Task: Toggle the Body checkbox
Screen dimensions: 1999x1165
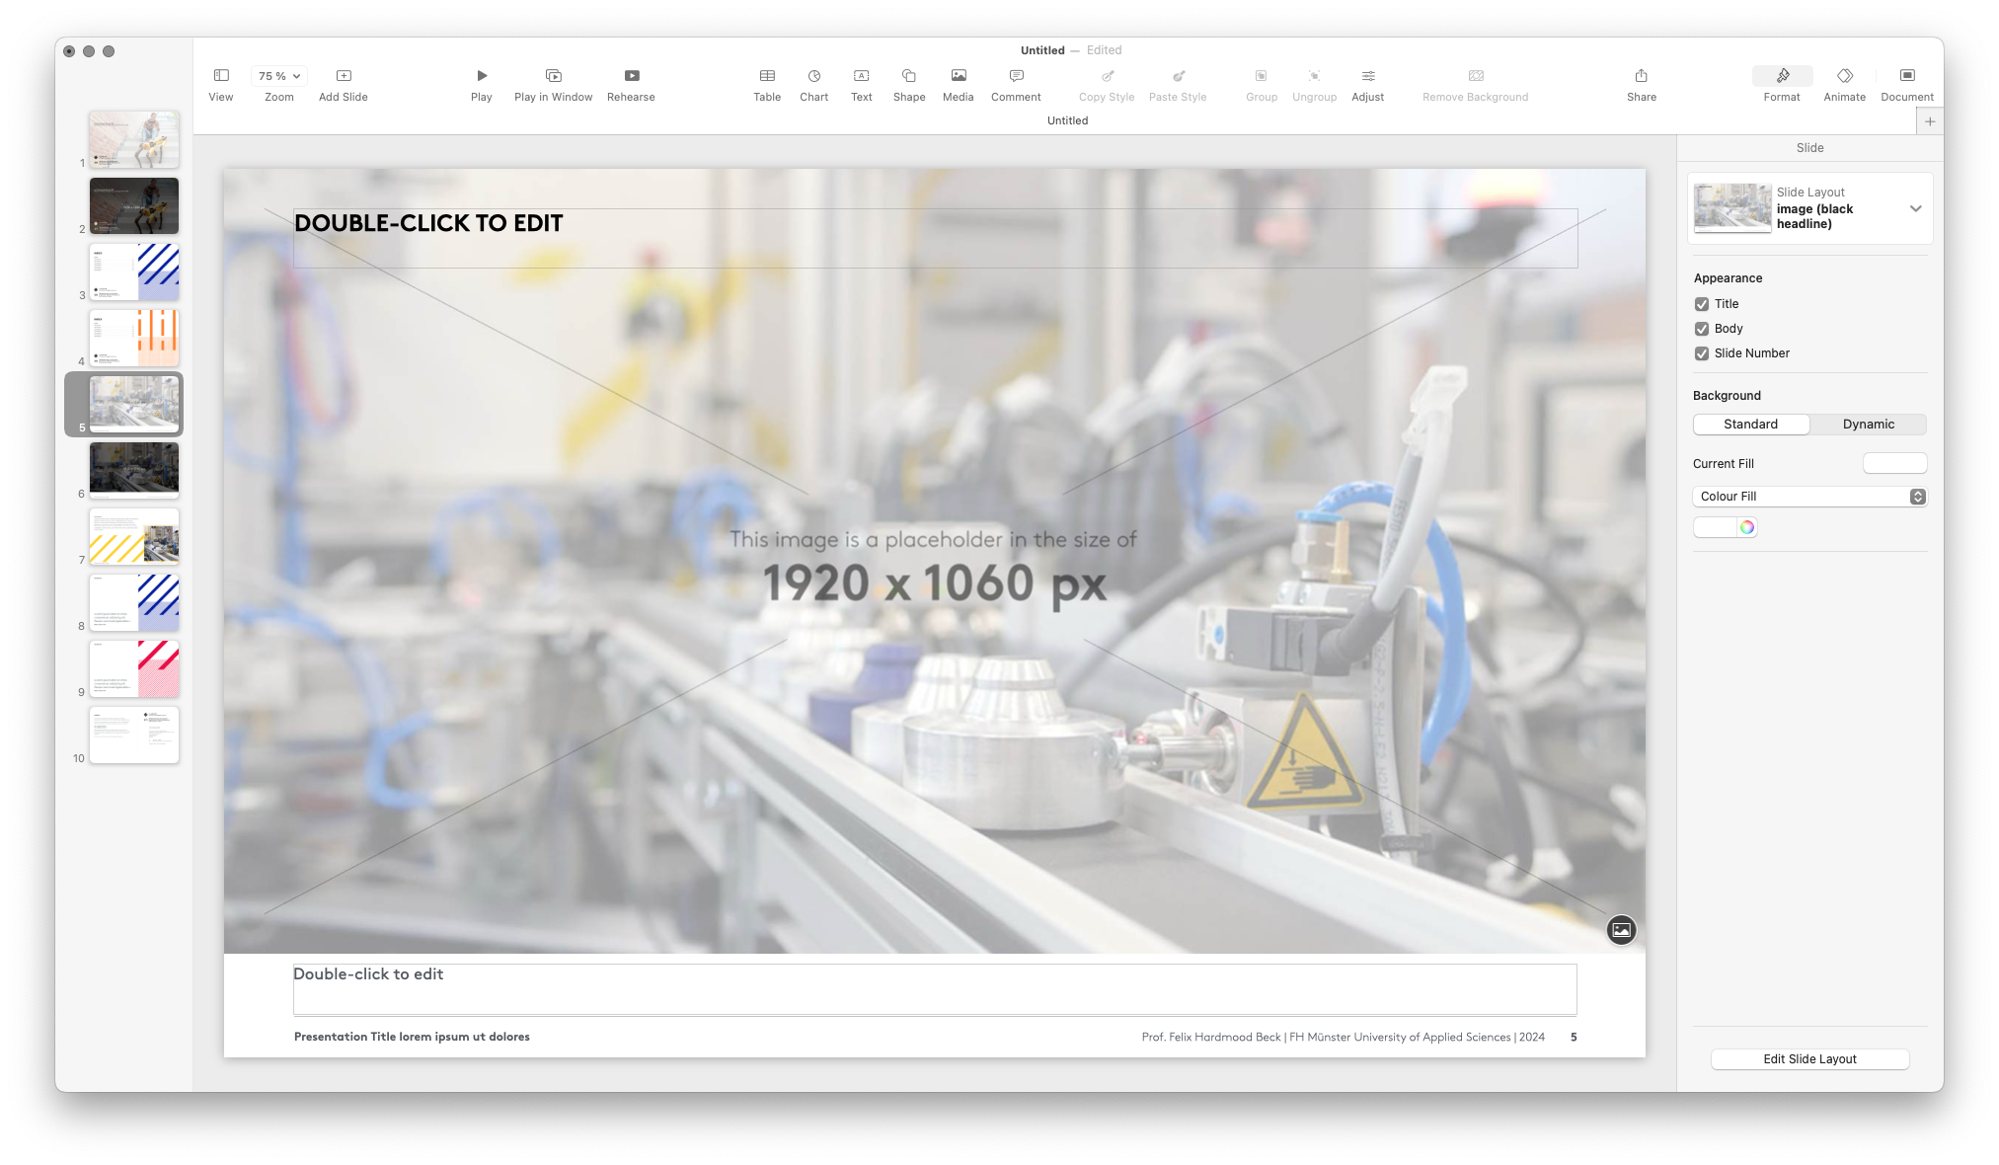Action: point(1702,329)
